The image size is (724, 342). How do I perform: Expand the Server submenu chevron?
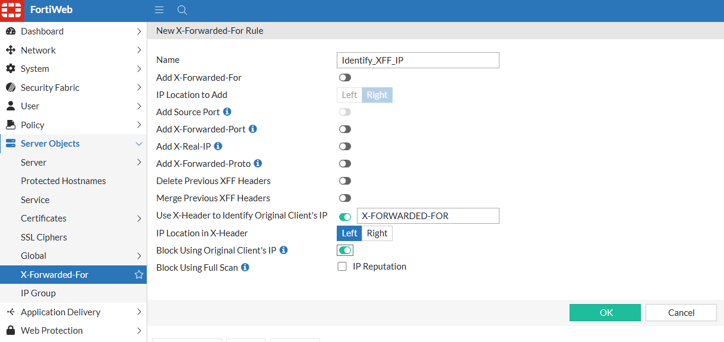139,162
